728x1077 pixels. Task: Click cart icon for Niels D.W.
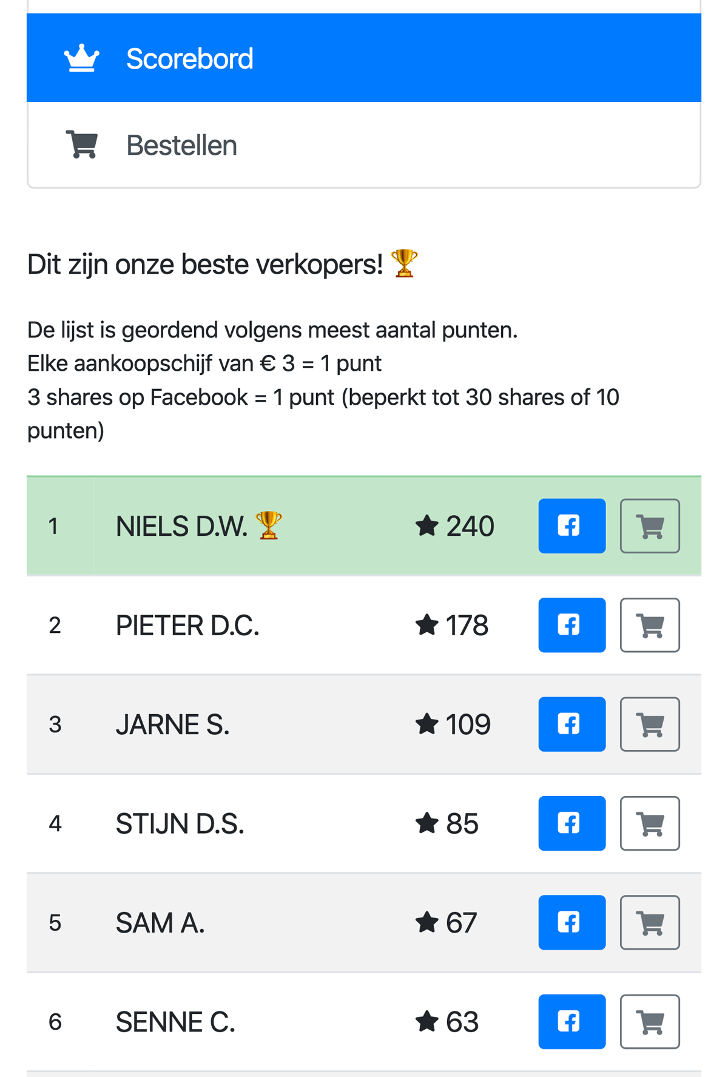click(x=650, y=526)
